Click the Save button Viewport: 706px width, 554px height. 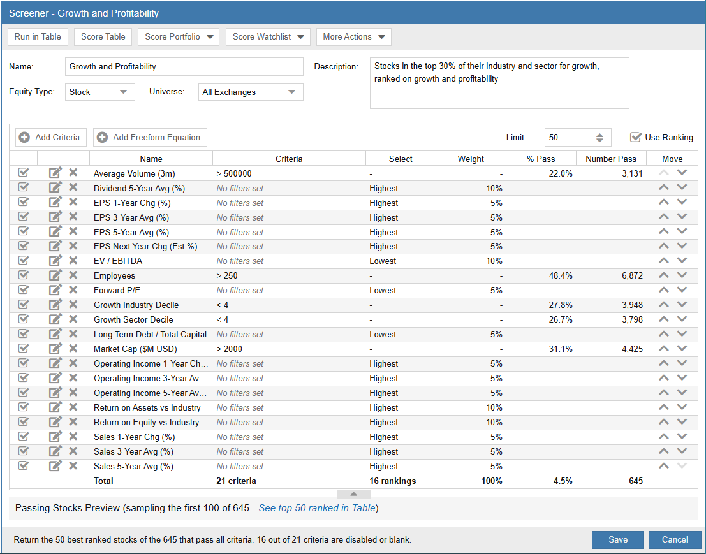[617, 539]
